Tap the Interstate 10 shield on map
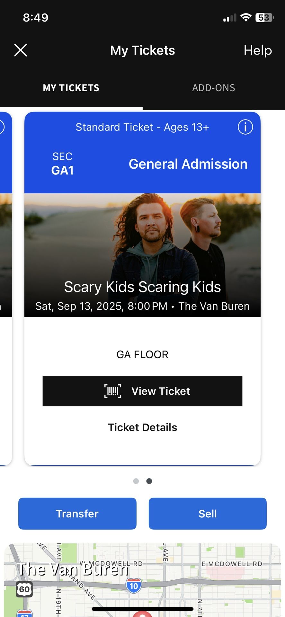Screen dimensions: 285x617 coord(134,586)
